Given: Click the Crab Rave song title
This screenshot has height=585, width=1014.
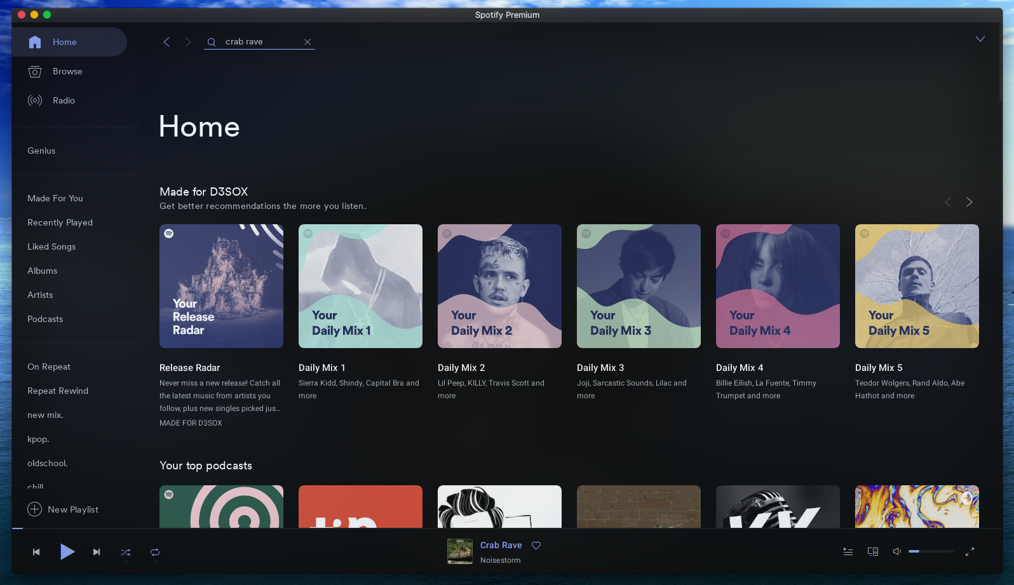Looking at the screenshot, I should coord(501,545).
